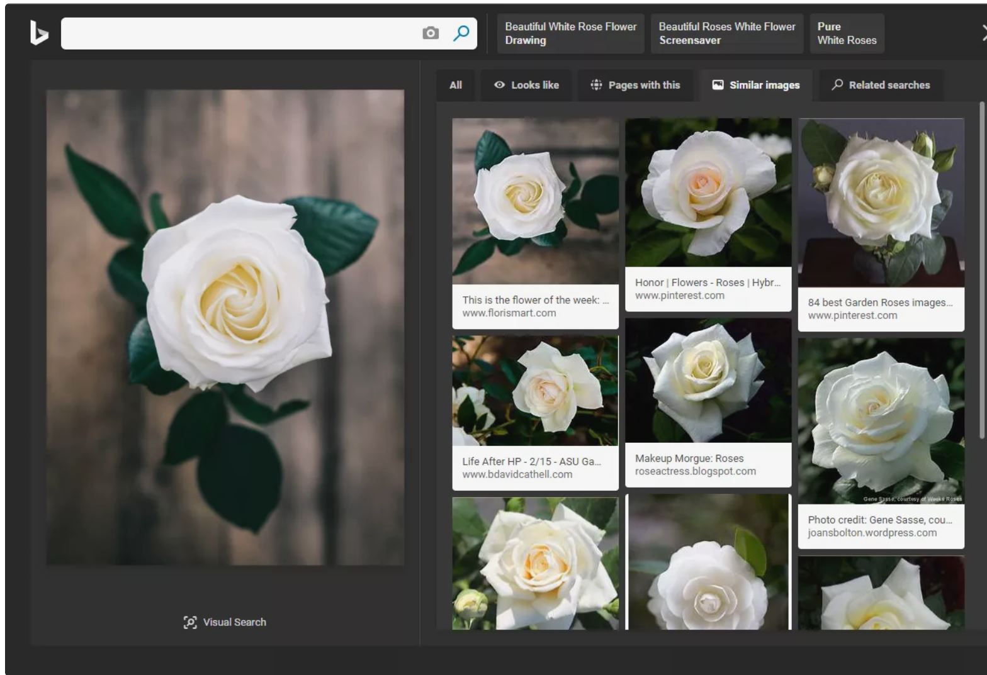The width and height of the screenshot is (987, 675).
Task: Select the Similar images tab
Action: pos(755,85)
